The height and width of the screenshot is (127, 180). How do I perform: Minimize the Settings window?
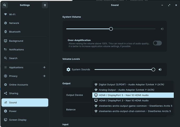[x=162, y=5]
